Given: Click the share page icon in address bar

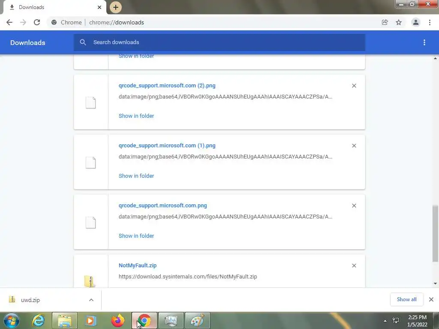Looking at the screenshot, I should click(x=385, y=22).
